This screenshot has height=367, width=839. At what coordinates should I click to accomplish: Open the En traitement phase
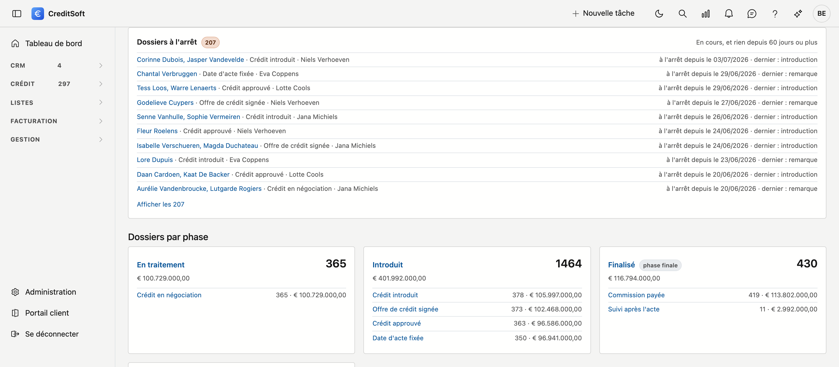coord(160,265)
